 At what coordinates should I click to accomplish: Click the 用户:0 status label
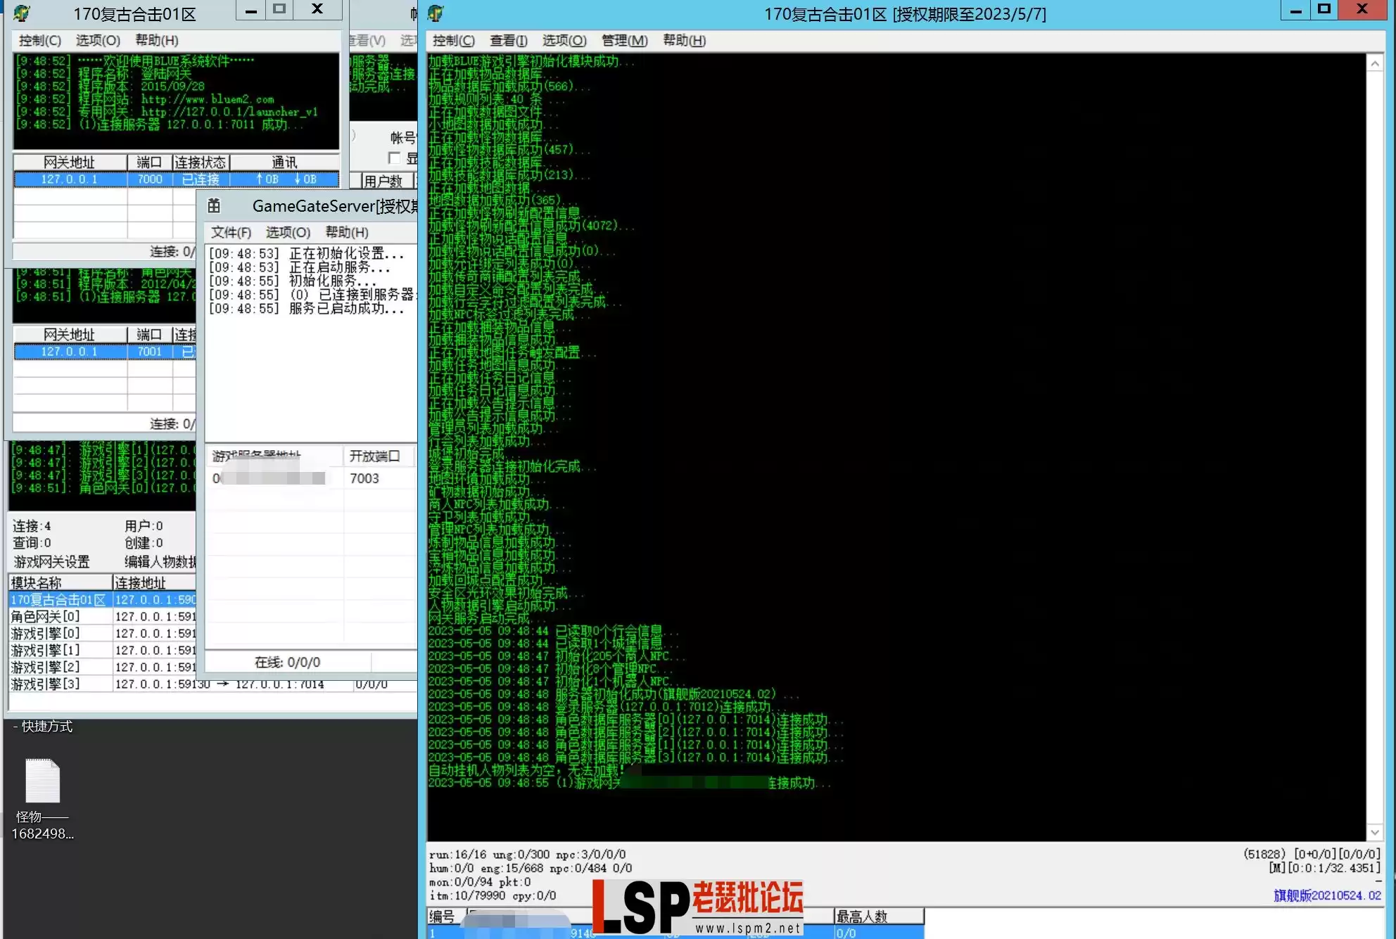[144, 526]
